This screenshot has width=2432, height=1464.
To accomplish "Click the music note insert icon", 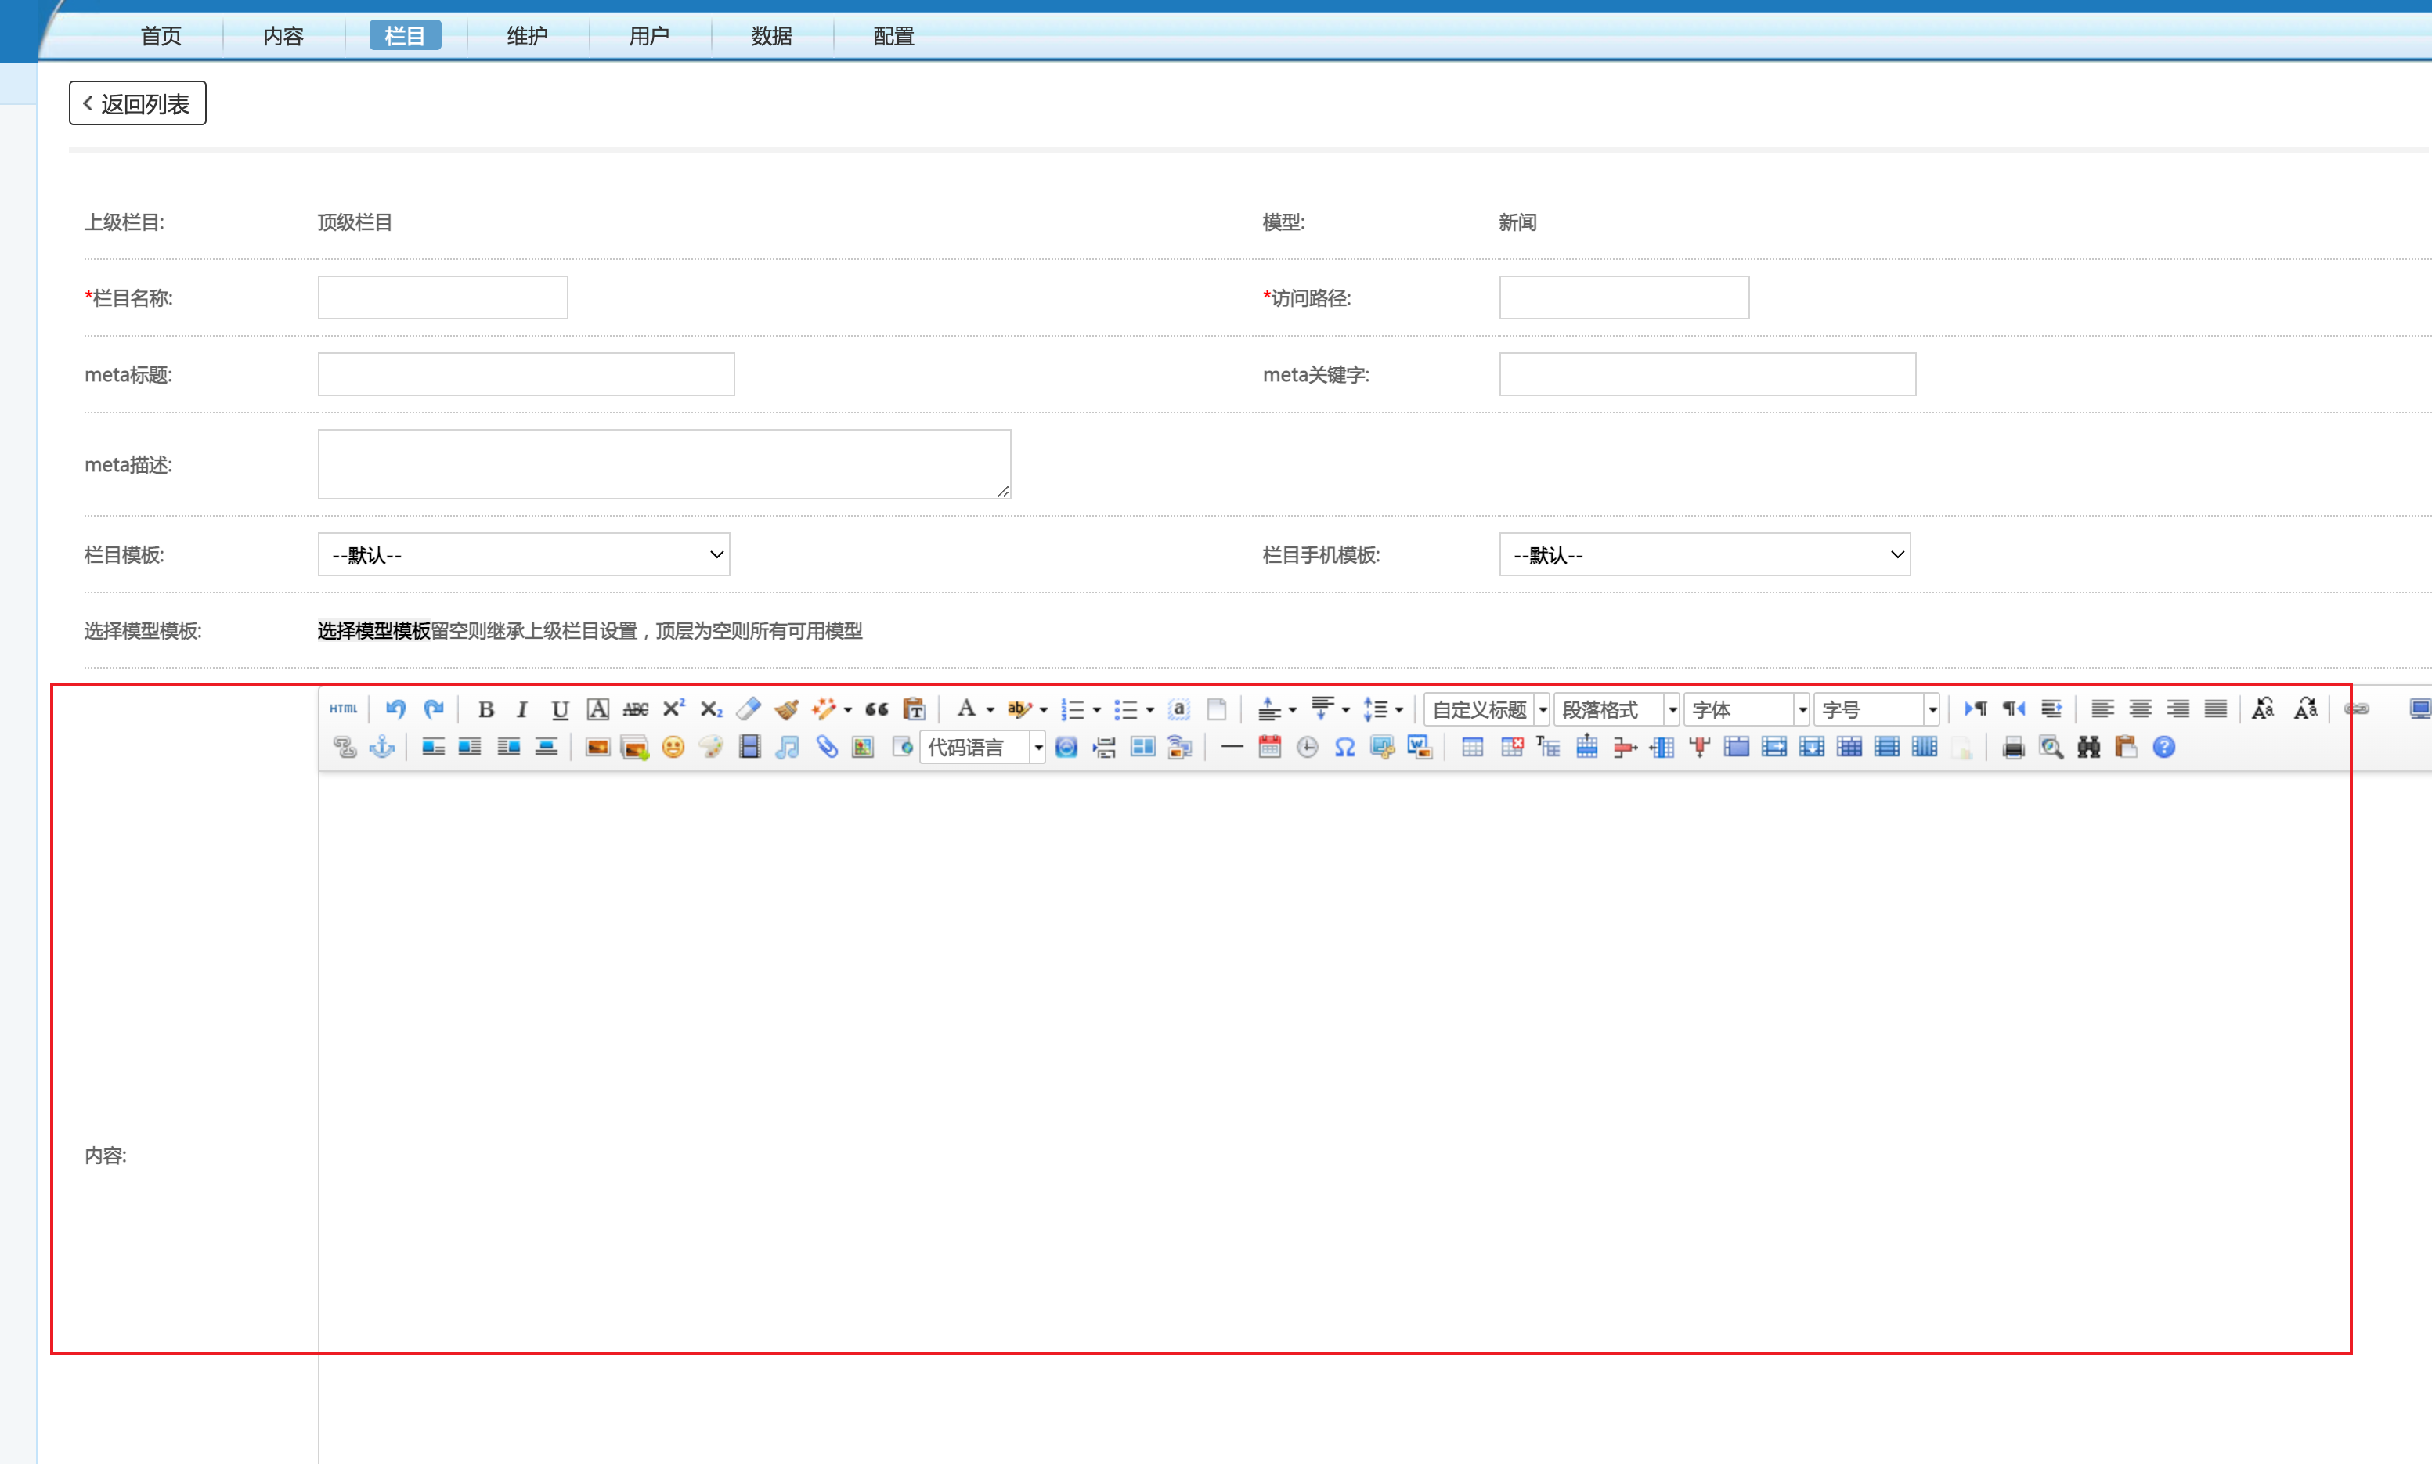I will pyautogui.click(x=788, y=747).
